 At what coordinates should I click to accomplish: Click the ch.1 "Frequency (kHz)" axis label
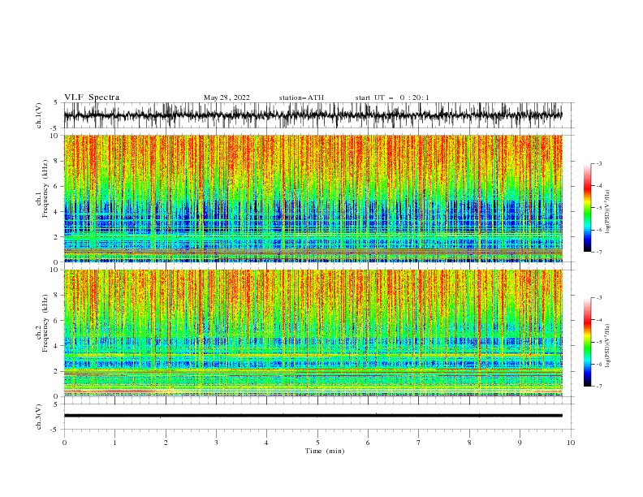pyautogui.click(x=45, y=188)
